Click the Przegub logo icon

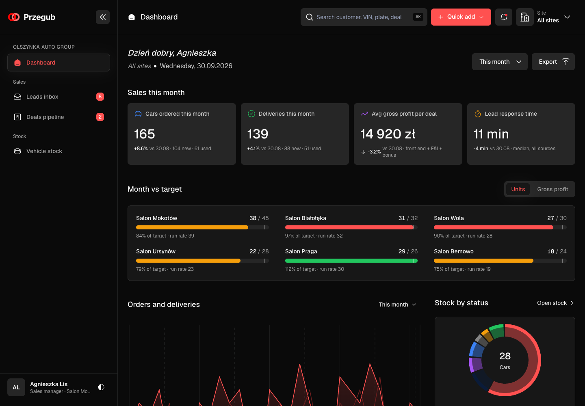point(14,17)
